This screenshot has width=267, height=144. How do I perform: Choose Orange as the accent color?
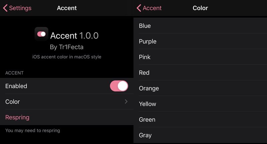click(200, 88)
